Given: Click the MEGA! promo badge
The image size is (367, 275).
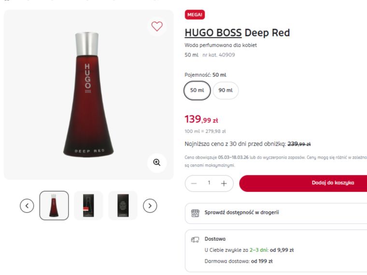Looking at the screenshot, I should pyautogui.click(x=195, y=15).
